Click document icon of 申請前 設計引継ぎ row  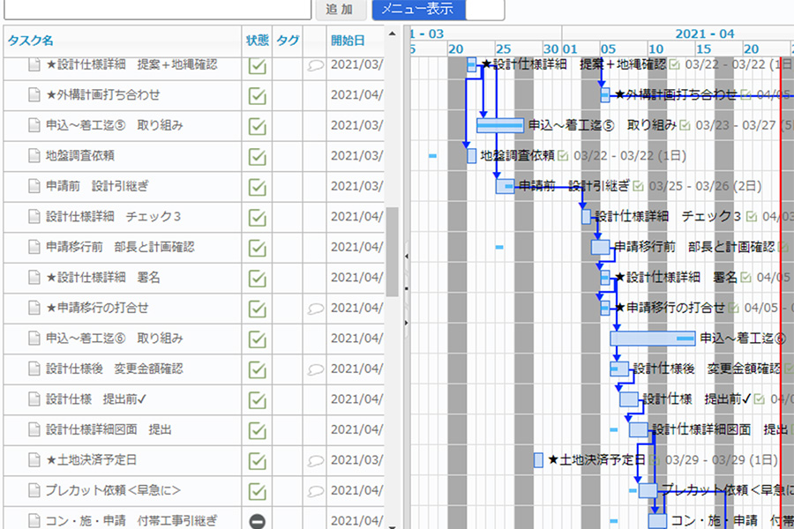(34, 186)
